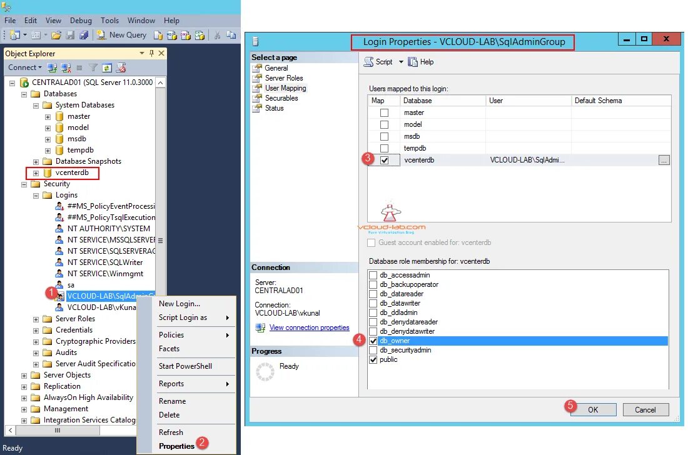Select Properties from the context menu
This screenshot has height=455, width=688.
click(176, 446)
